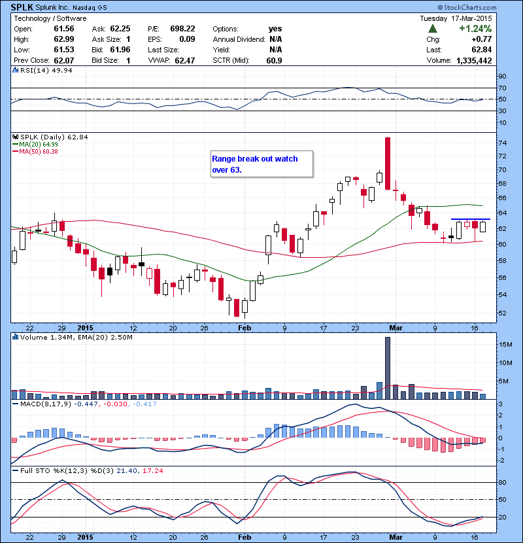Click the tall red candlestick peaking near 74
This screenshot has width=523, height=543.
coord(388,164)
